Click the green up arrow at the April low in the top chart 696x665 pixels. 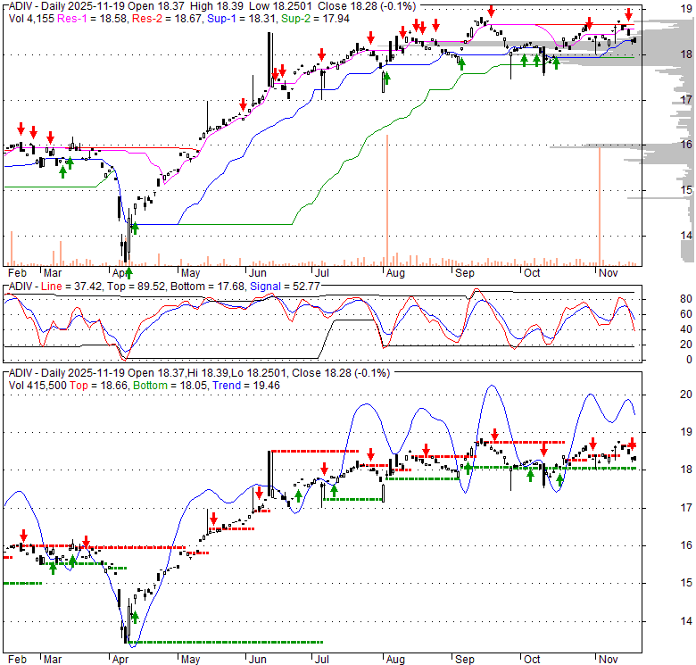[x=127, y=271]
